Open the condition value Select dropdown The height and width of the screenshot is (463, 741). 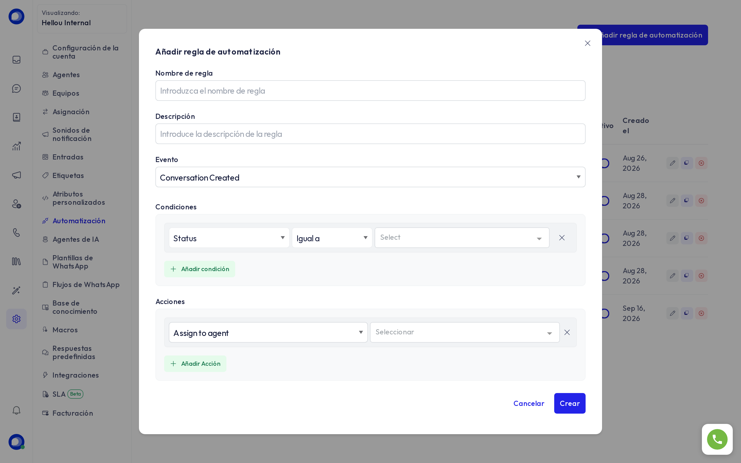point(462,238)
